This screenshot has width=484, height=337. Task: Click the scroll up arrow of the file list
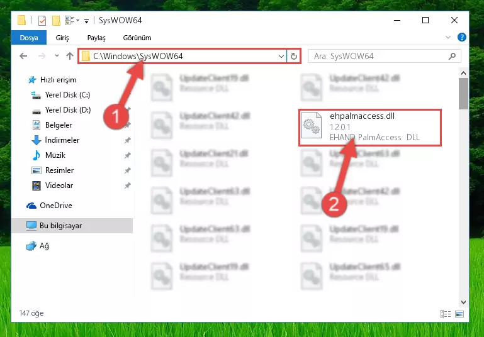pos(463,73)
